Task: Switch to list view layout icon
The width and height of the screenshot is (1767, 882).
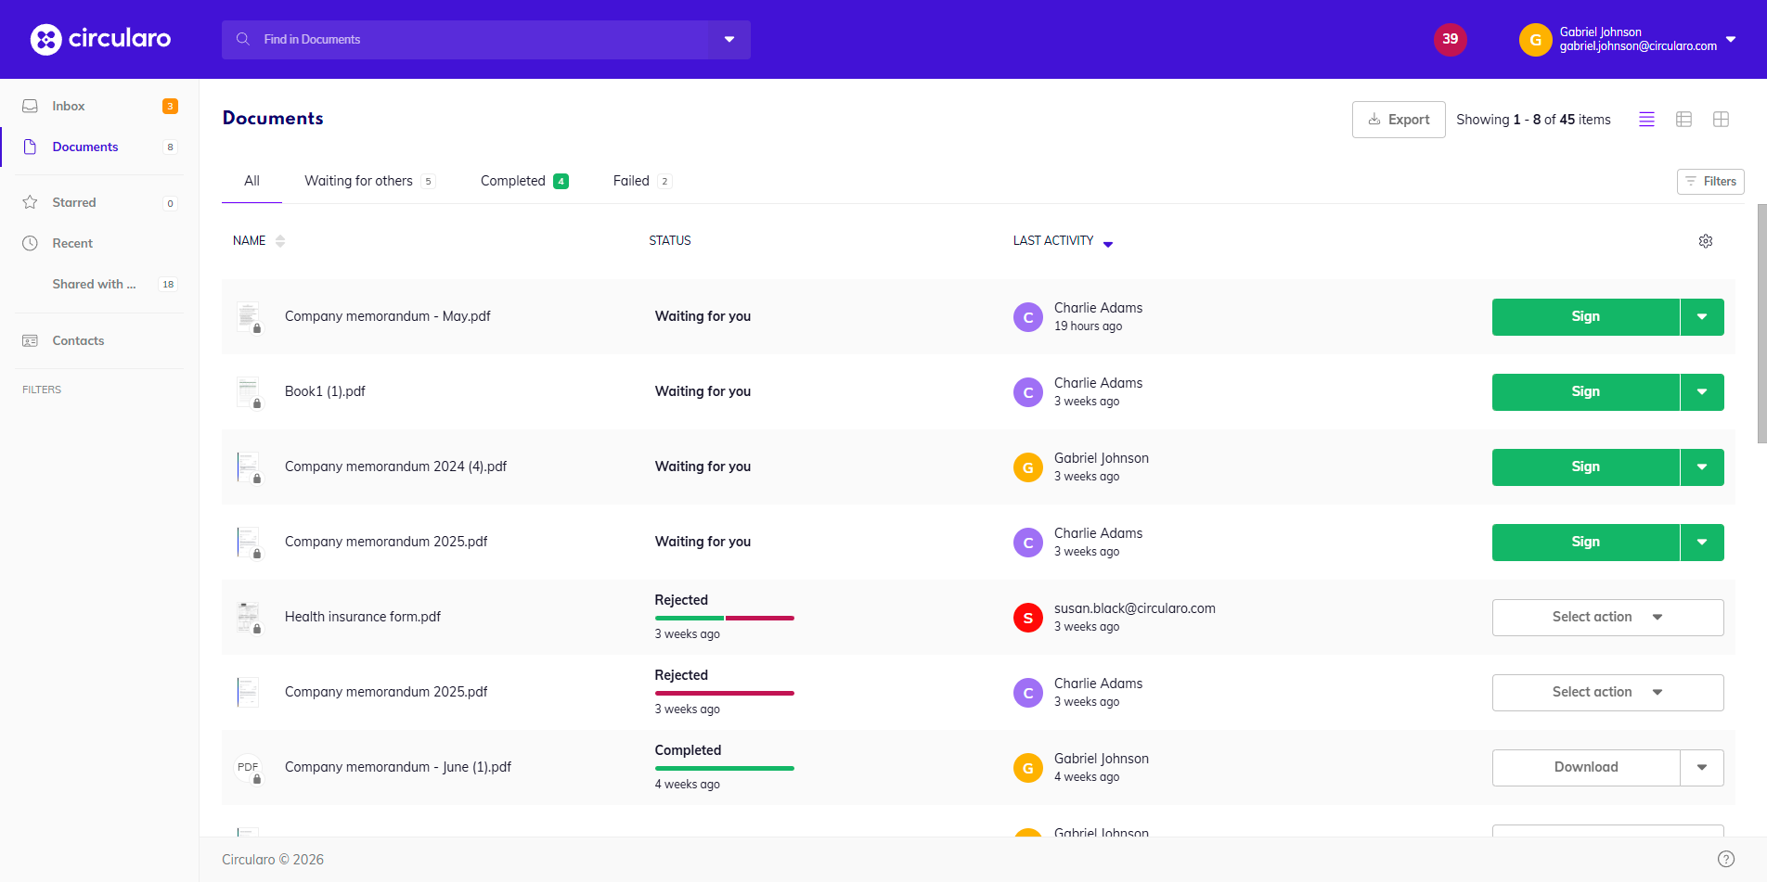Action: point(1646,120)
